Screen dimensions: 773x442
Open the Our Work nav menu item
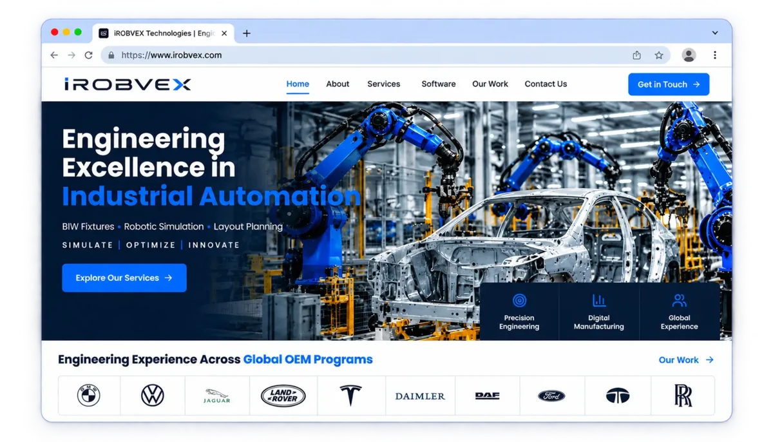pyautogui.click(x=490, y=84)
